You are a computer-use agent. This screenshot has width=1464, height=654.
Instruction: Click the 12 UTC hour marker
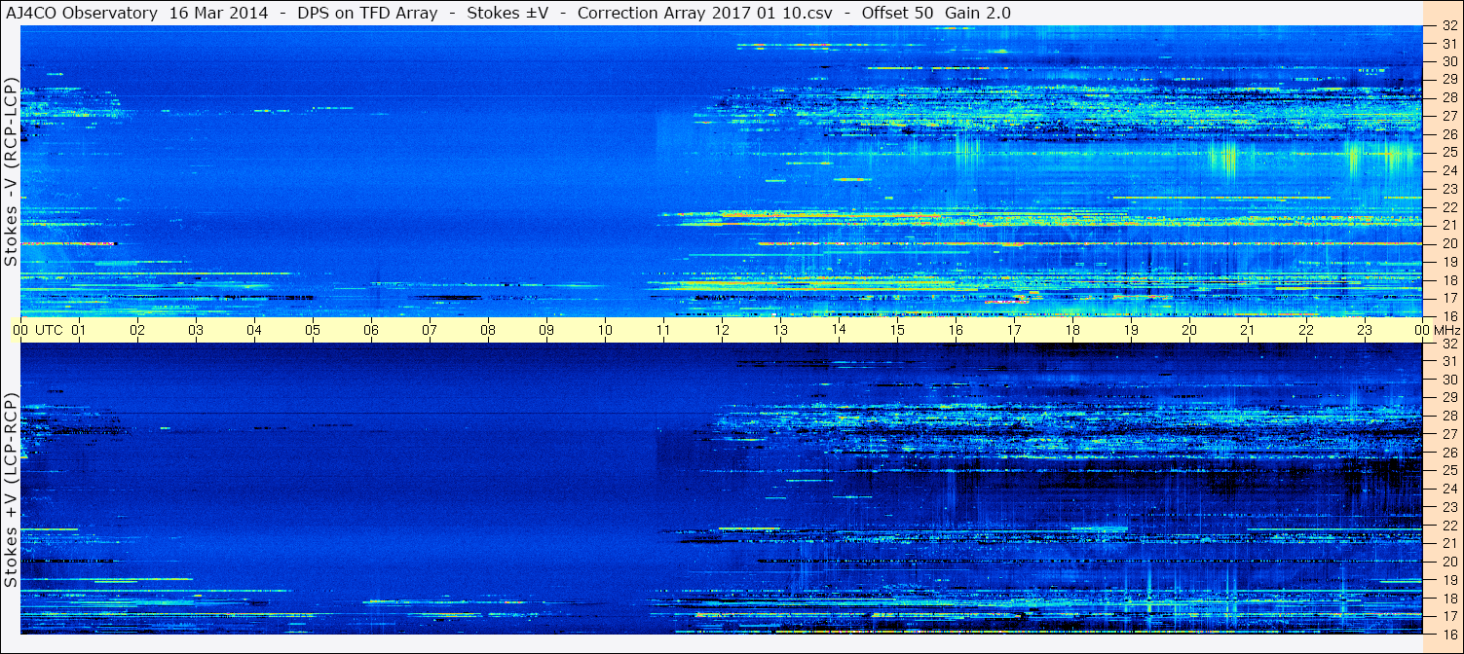click(x=722, y=331)
